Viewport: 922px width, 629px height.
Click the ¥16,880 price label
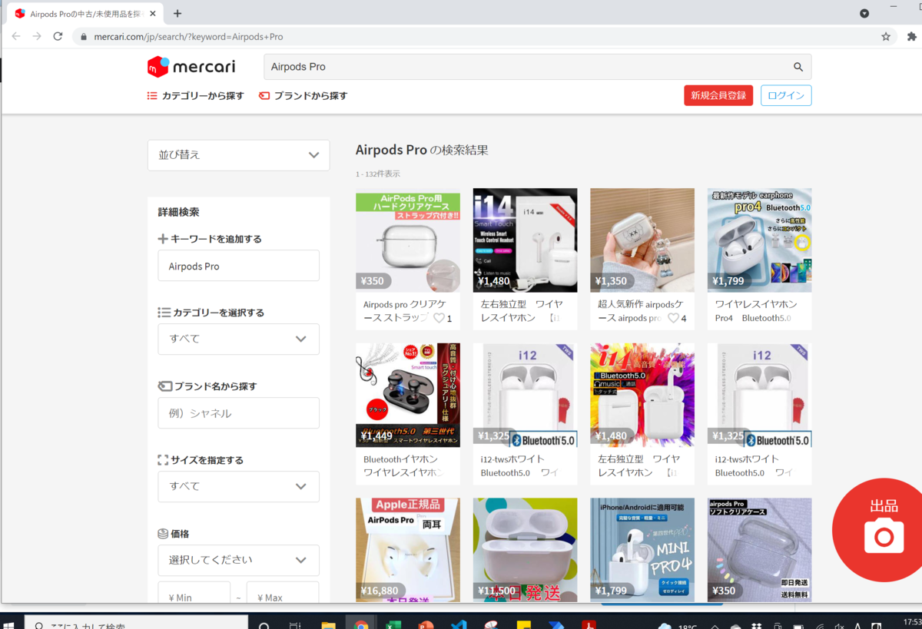(x=381, y=591)
